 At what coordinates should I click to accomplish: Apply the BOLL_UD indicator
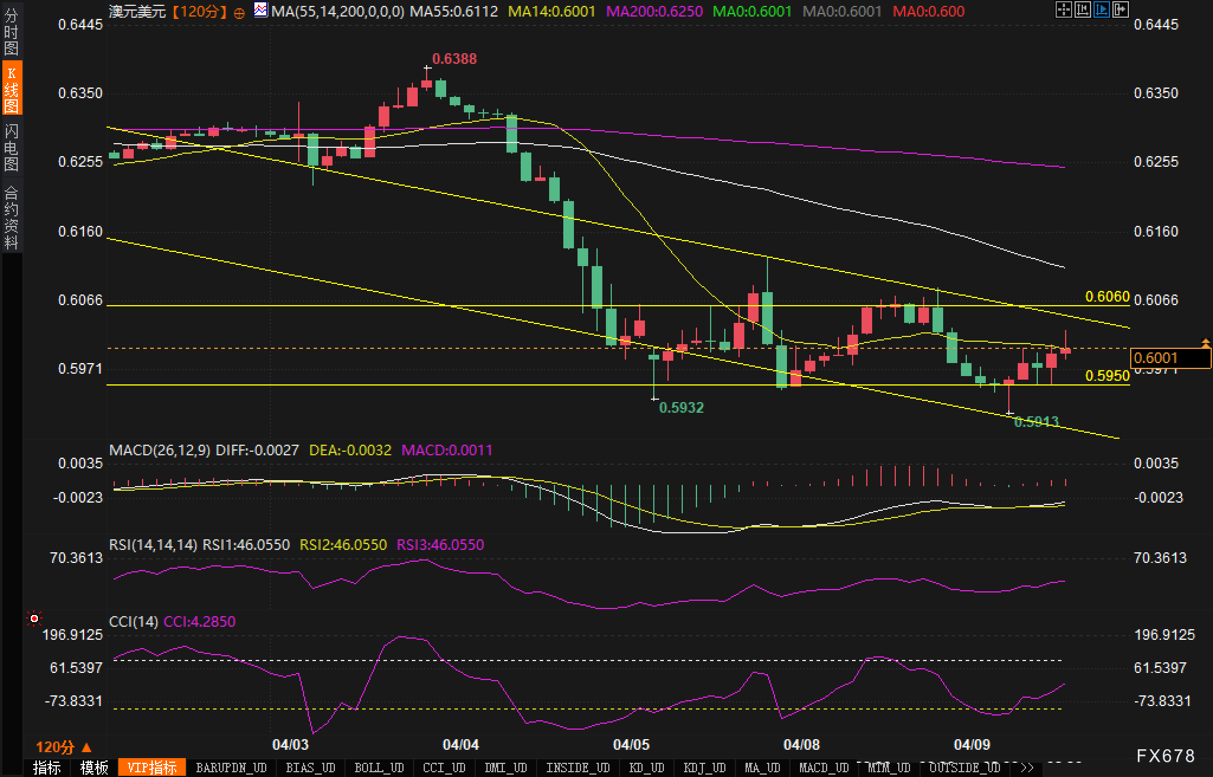[379, 768]
